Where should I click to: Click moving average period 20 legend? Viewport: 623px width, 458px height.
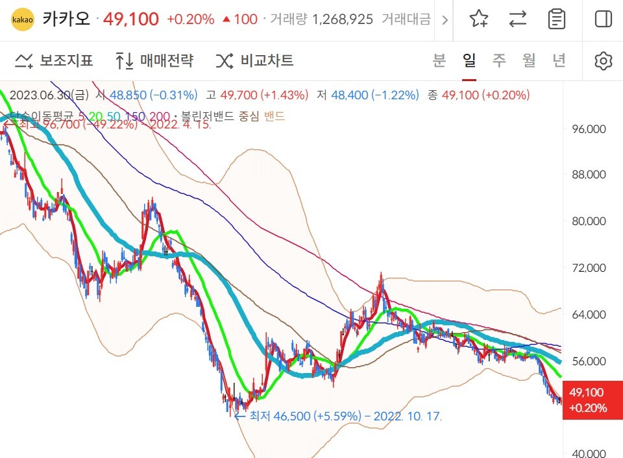click(95, 116)
